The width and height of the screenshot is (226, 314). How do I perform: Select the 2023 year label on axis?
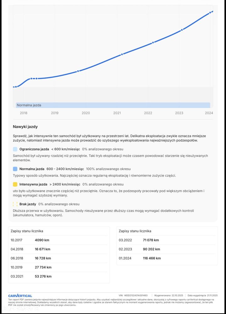tap(179, 113)
